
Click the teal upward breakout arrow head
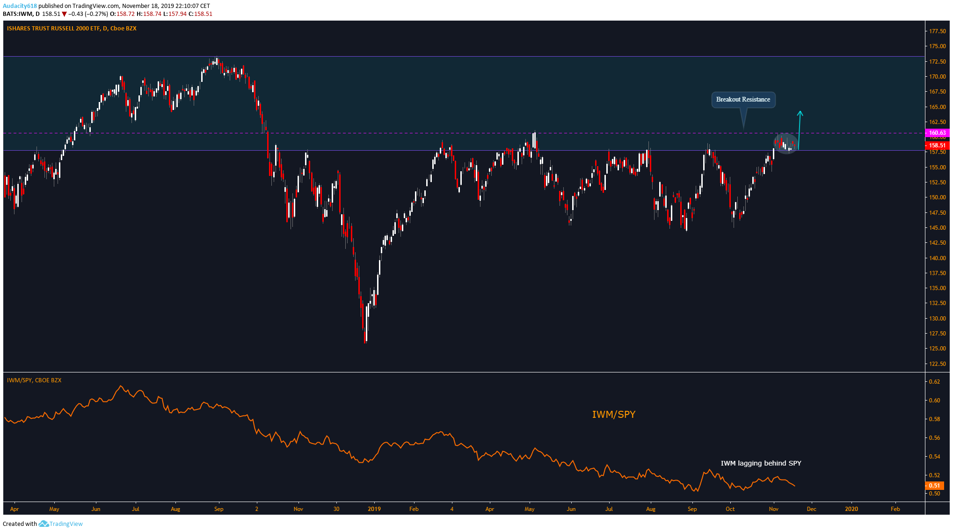(800, 114)
